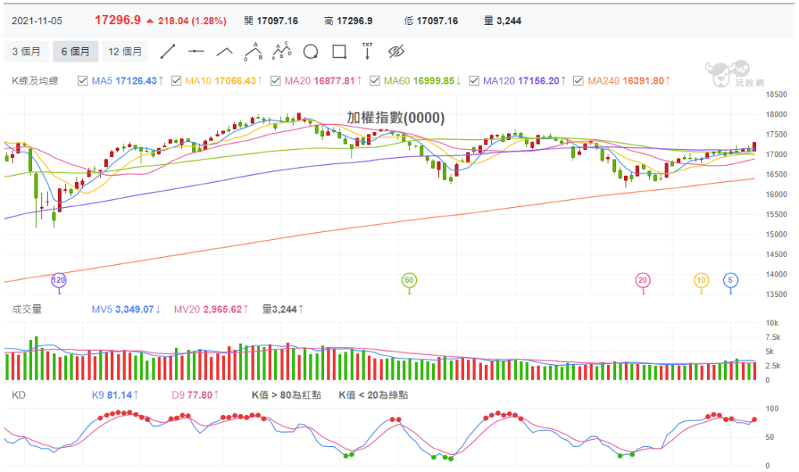Toggle the MA10 moving average checkbox
The height and width of the screenshot is (472, 799).
pyautogui.click(x=176, y=80)
